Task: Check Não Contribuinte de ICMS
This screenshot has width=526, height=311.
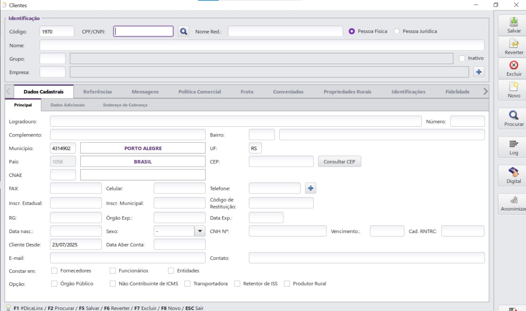Action: pyautogui.click(x=113, y=284)
